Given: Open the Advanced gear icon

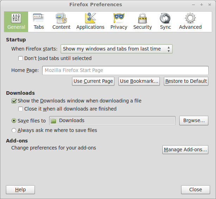Looking at the screenshot, I should 190,18.
